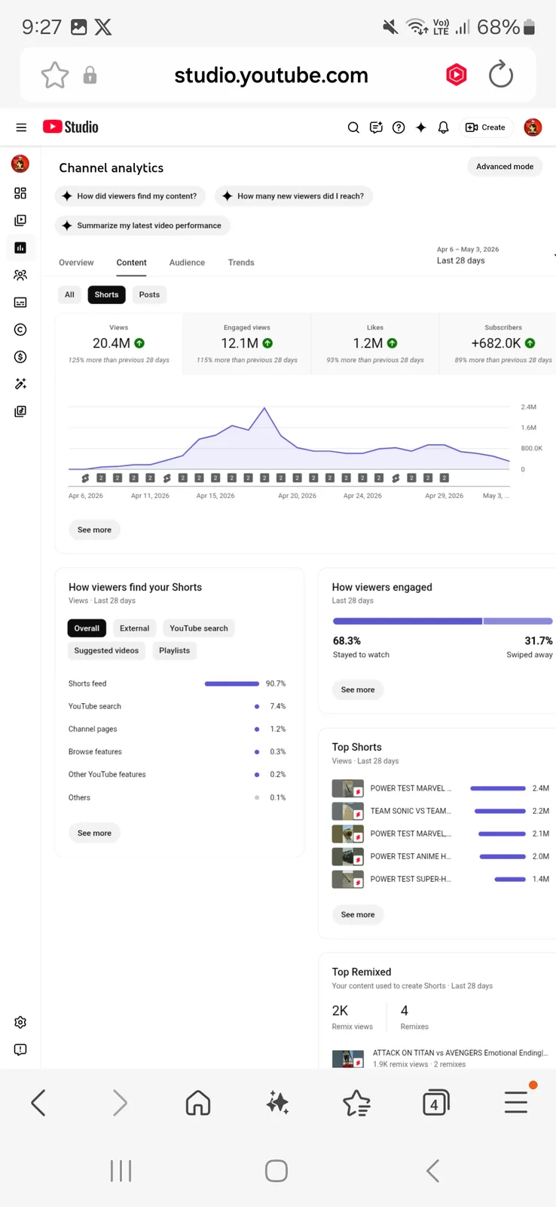Open POWER TEST ANIME H... Short row

(x=441, y=856)
